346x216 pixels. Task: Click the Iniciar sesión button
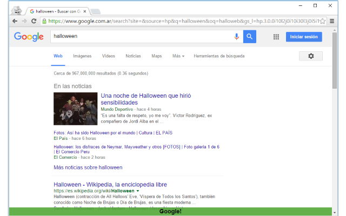[x=304, y=37]
